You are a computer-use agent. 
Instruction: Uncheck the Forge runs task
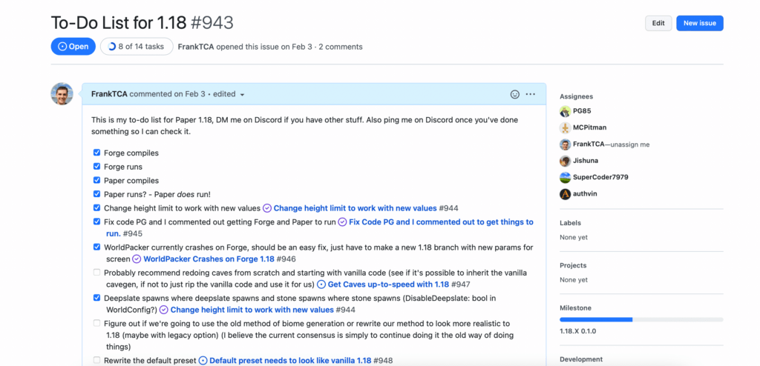[x=97, y=167]
